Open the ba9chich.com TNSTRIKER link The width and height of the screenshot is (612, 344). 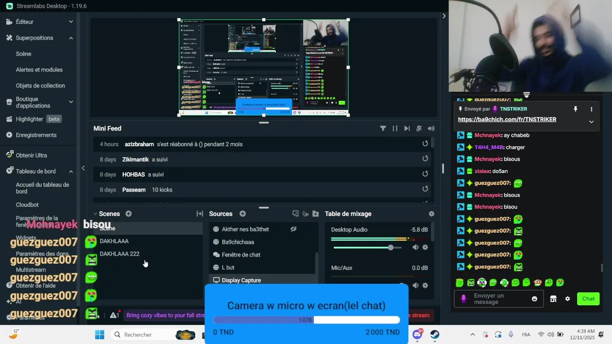point(507,119)
